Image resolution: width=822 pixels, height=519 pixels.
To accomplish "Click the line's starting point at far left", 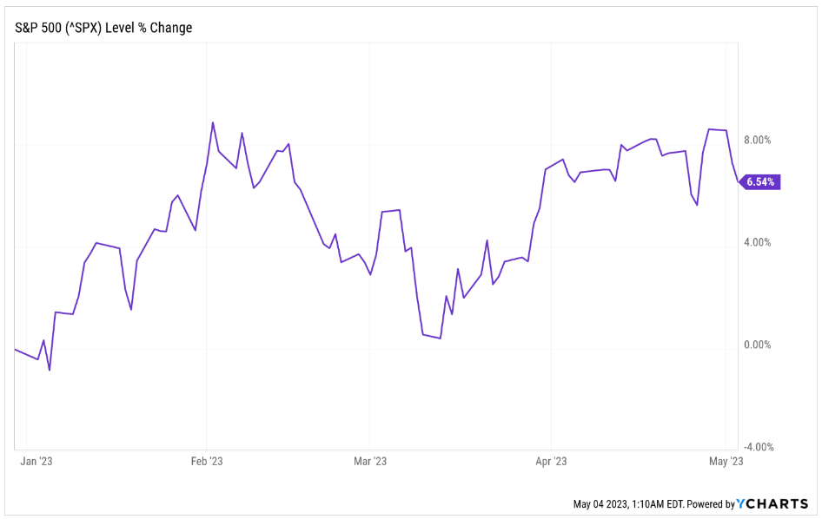I will [16, 349].
